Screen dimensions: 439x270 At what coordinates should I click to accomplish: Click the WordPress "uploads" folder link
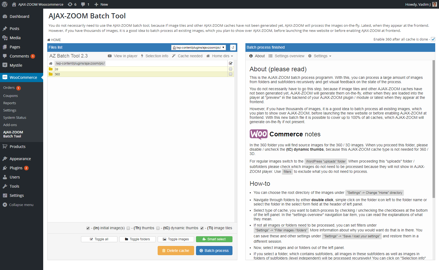[326, 161]
